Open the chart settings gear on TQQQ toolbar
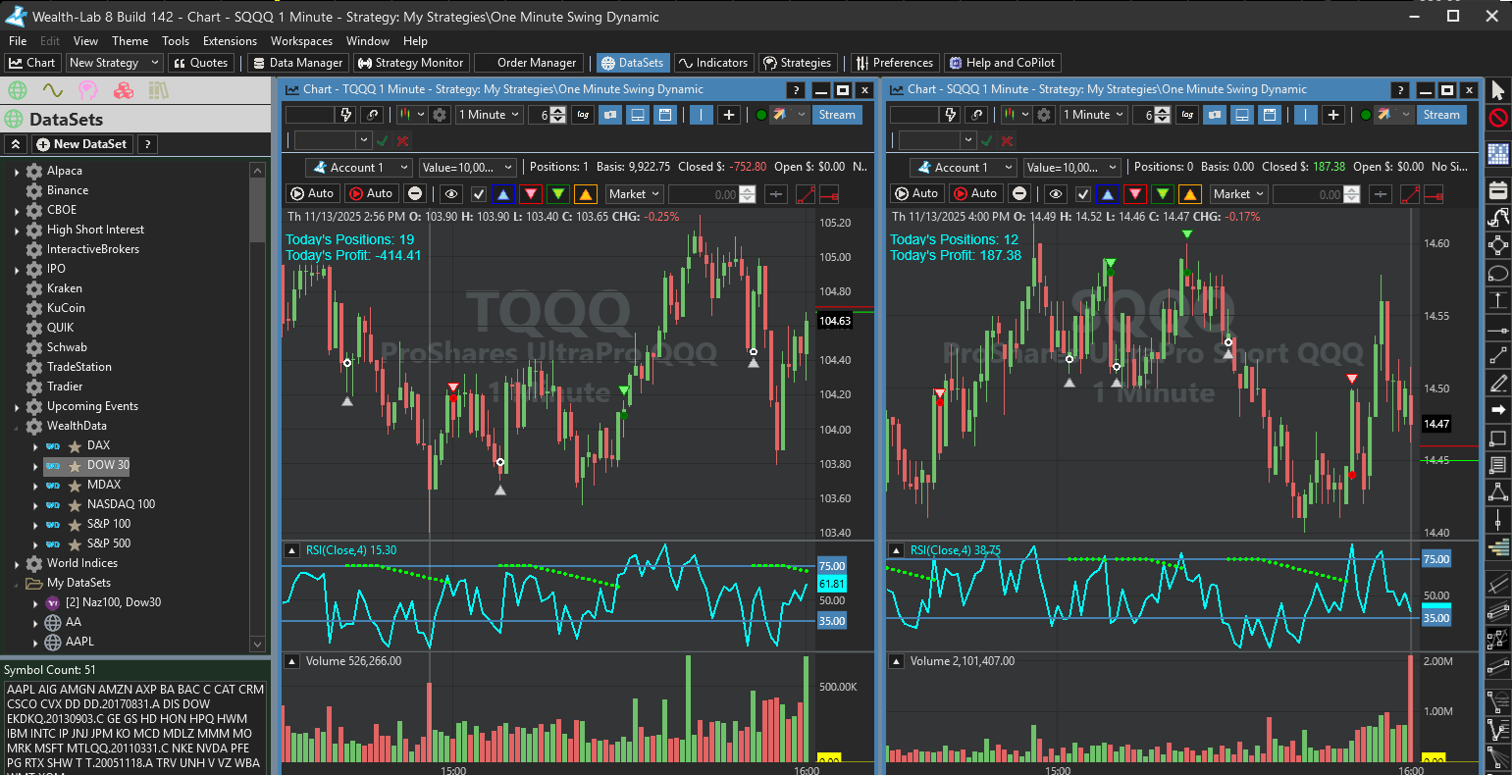Screen dimensions: 1512x775 pyautogui.click(x=440, y=115)
